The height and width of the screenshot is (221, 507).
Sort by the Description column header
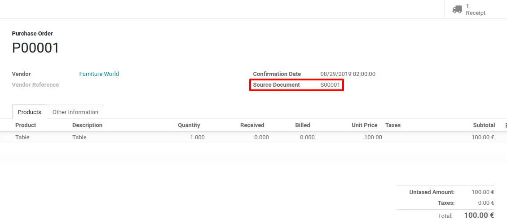click(87, 125)
